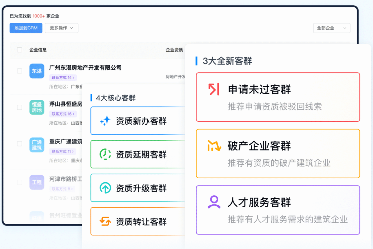Expand 联系方式 14 contact tag
Viewport: 373px width, 249px height.
click(63, 78)
